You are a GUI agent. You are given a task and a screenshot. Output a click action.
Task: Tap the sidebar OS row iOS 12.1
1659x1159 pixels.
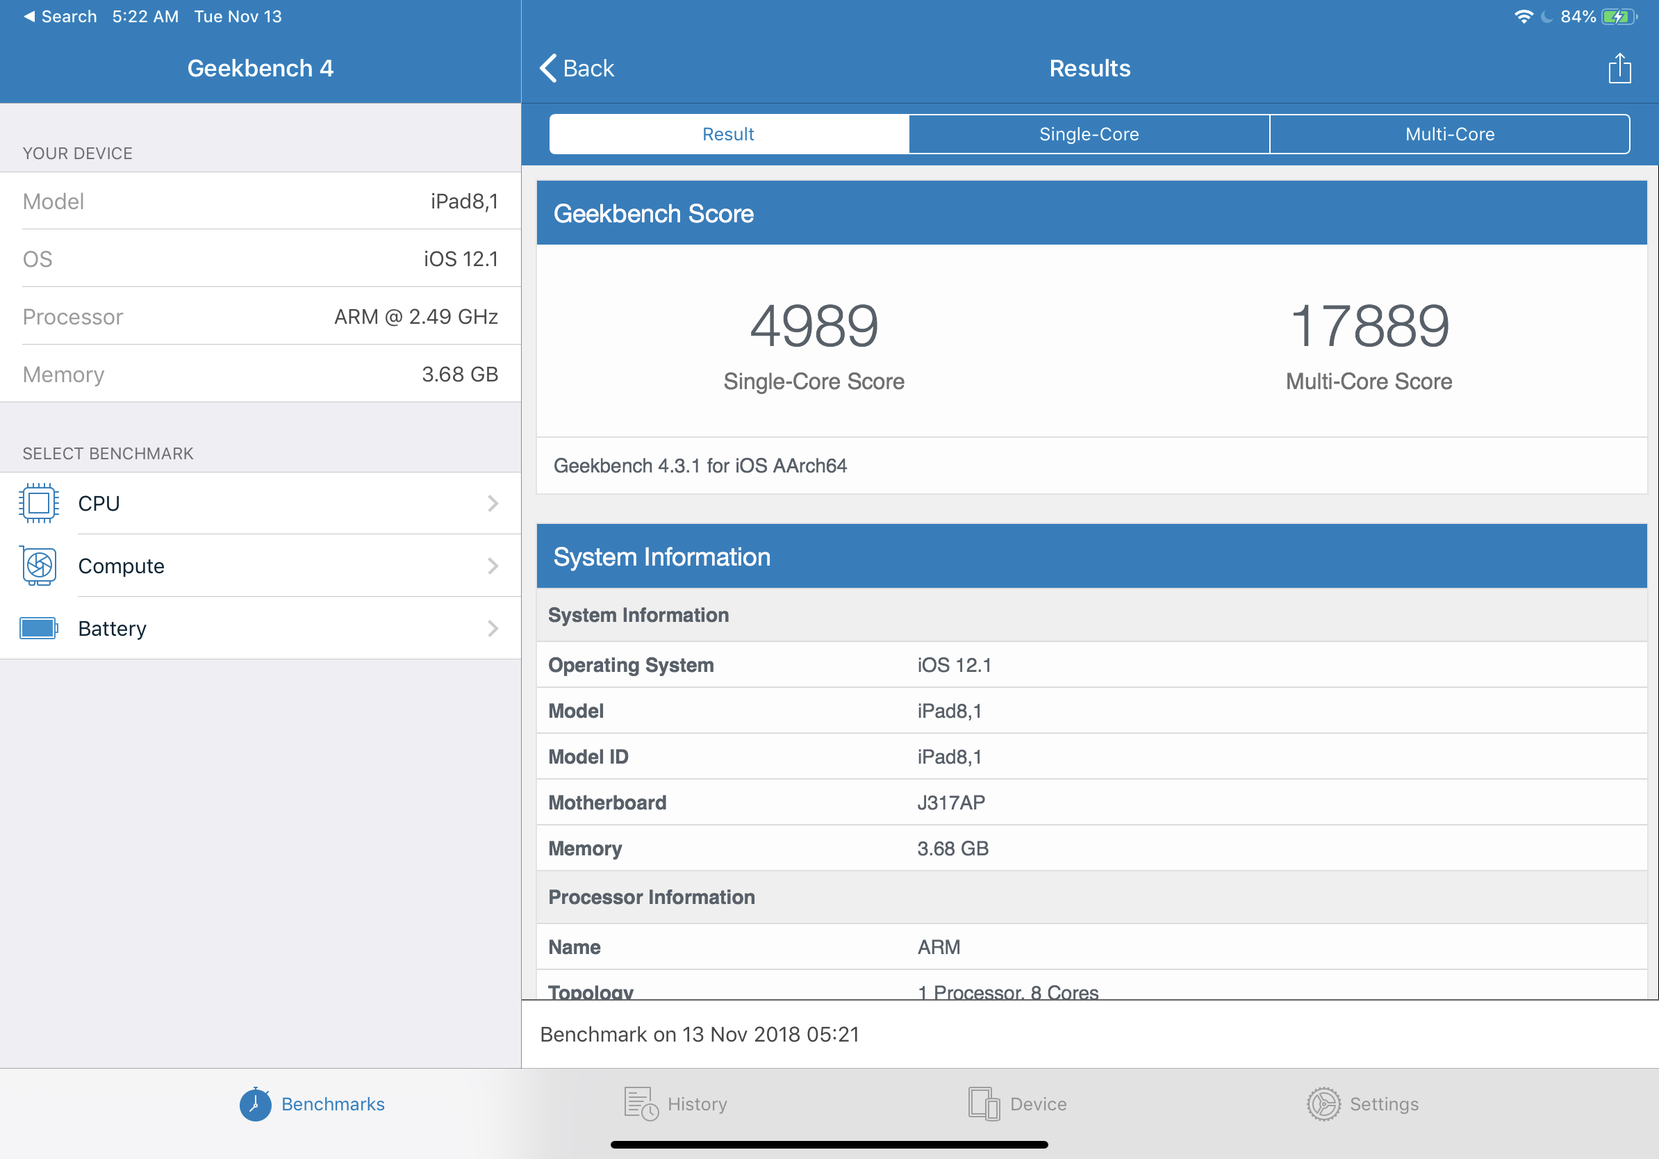point(260,258)
